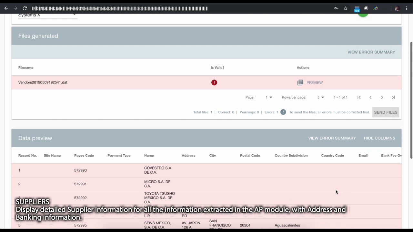413x232 pixels.
Task: Go to first page of files
Action: coord(359,97)
